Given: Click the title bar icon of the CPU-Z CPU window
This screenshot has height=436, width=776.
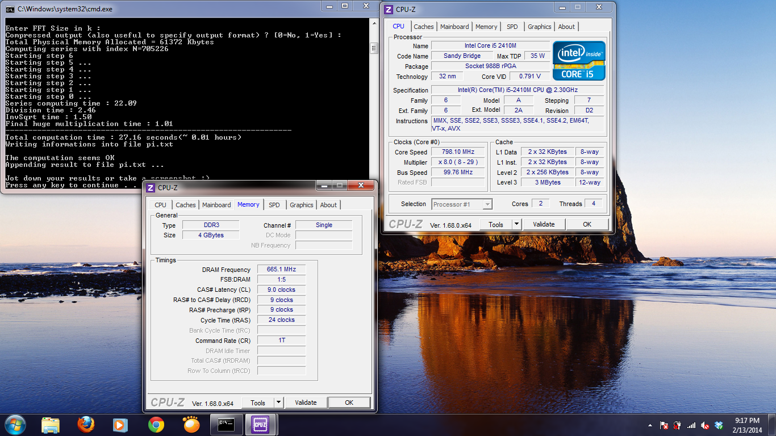Looking at the screenshot, I should click(x=389, y=9).
